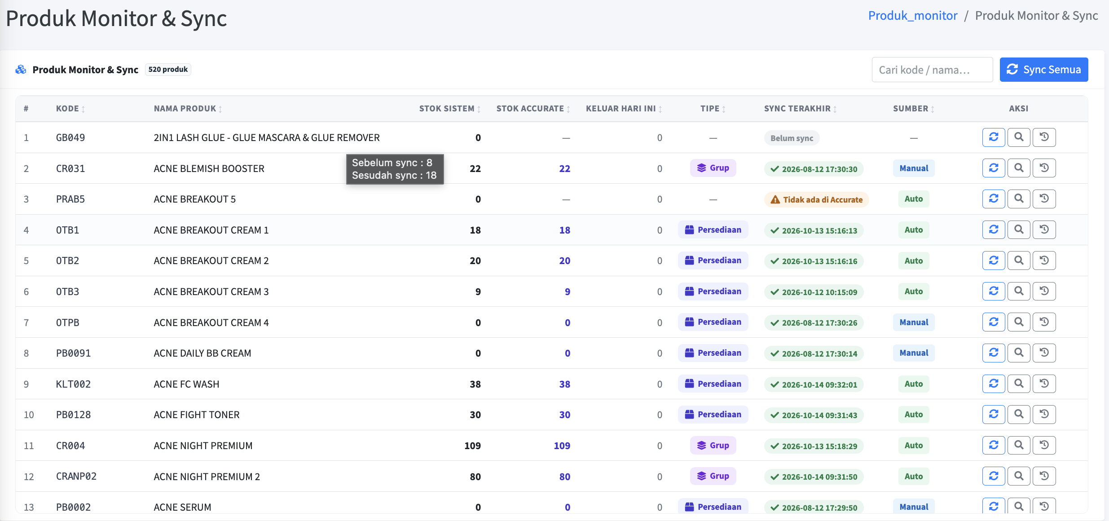Sync the PB0128 ACNE FIGHT TONER row
Screen dimensions: 1109x521
(993, 415)
